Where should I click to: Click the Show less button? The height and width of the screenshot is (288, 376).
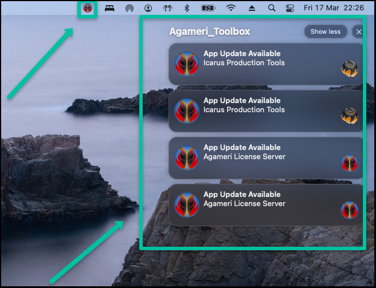(326, 31)
